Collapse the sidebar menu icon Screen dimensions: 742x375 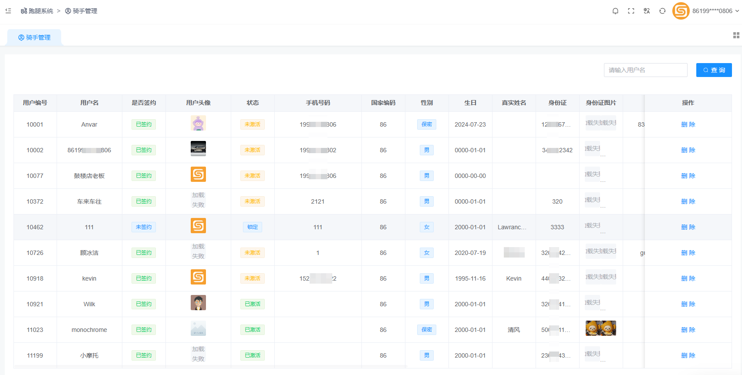pyautogui.click(x=8, y=11)
